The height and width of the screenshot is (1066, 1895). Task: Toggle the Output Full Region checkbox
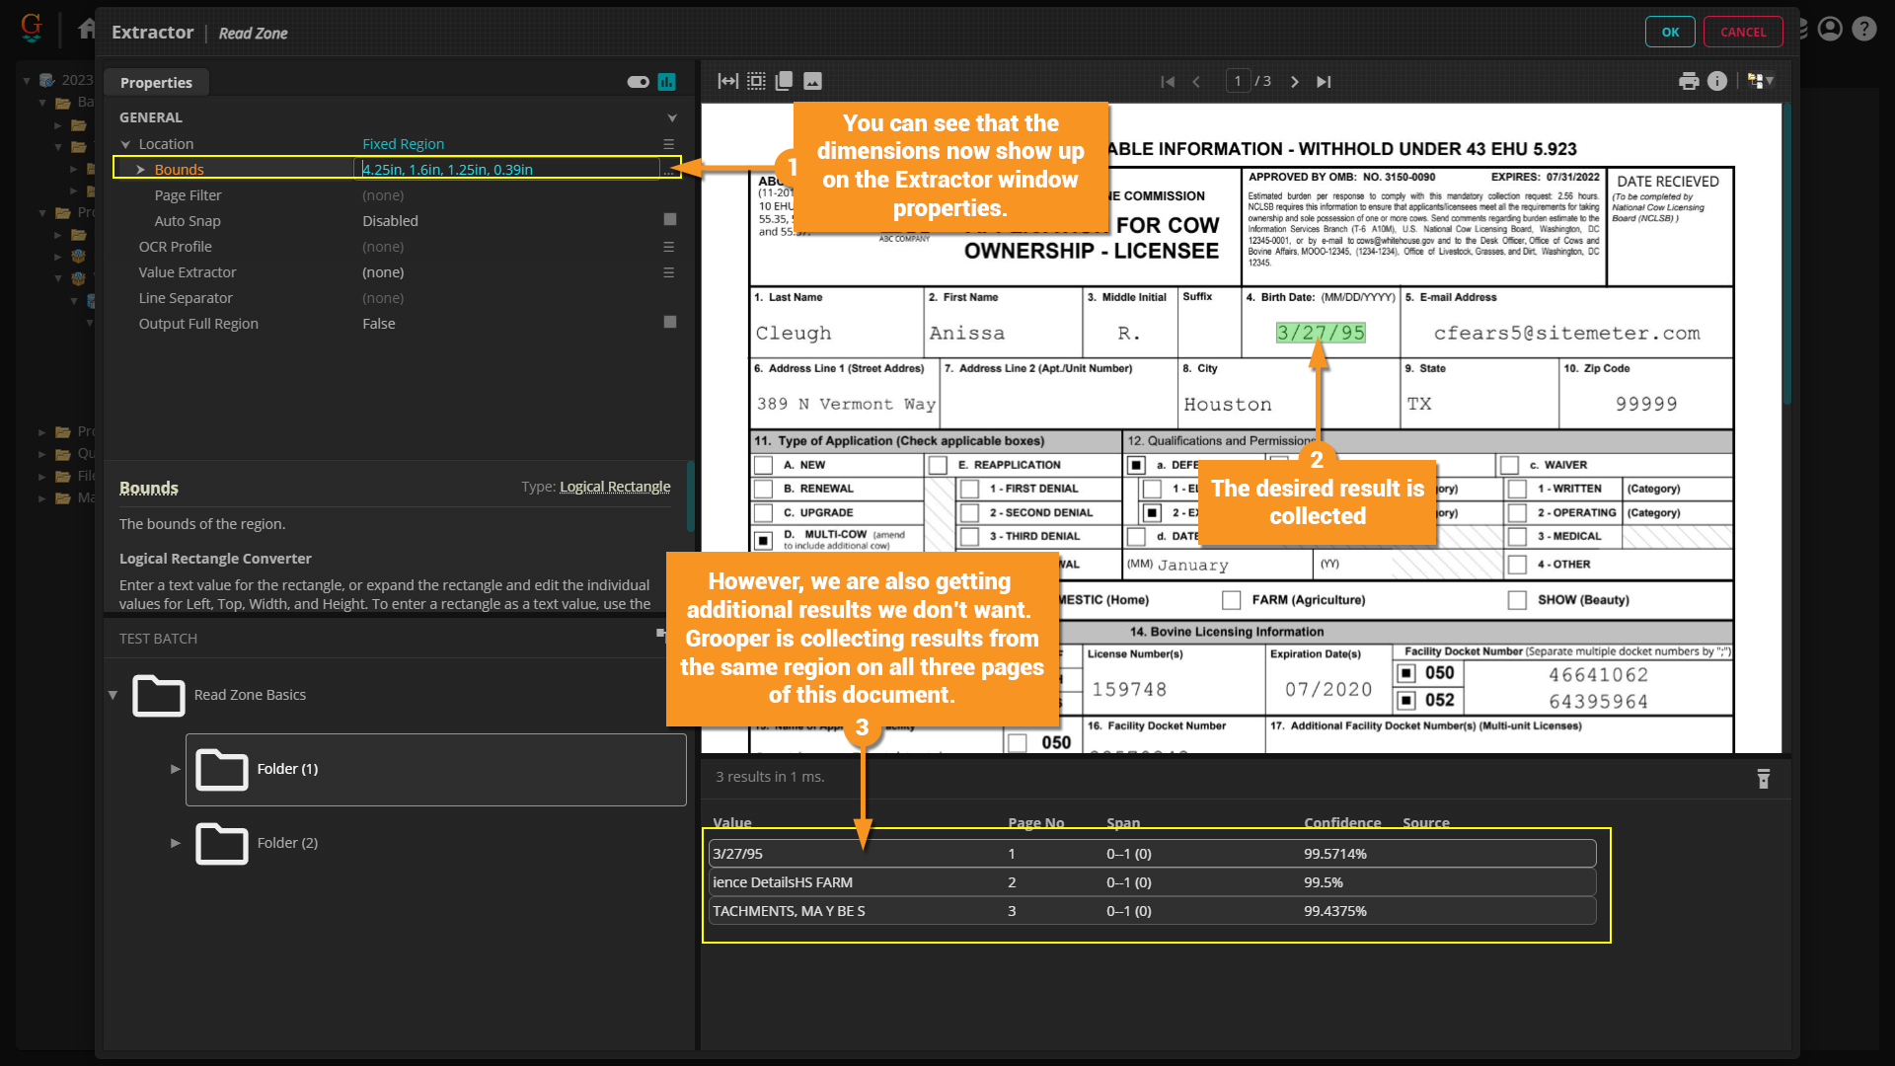pyautogui.click(x=670, y=322)
